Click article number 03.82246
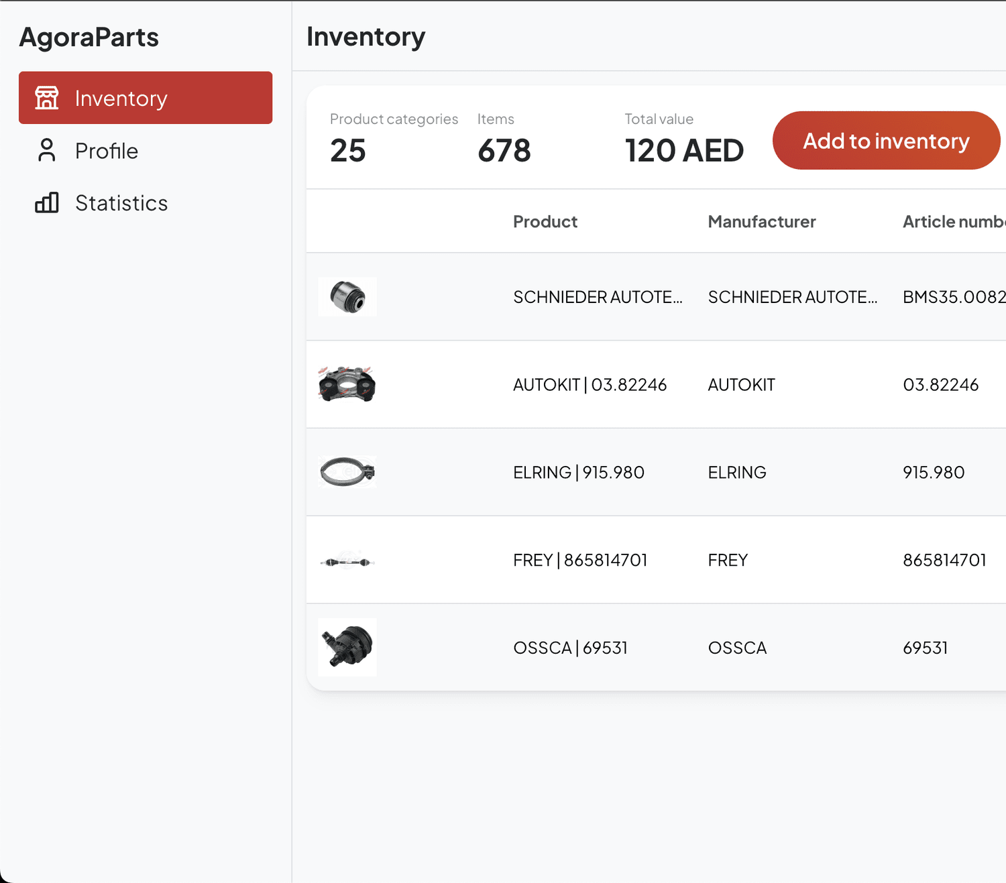The width and height of the screenshot is (1006, 883). tap(941, 385)
